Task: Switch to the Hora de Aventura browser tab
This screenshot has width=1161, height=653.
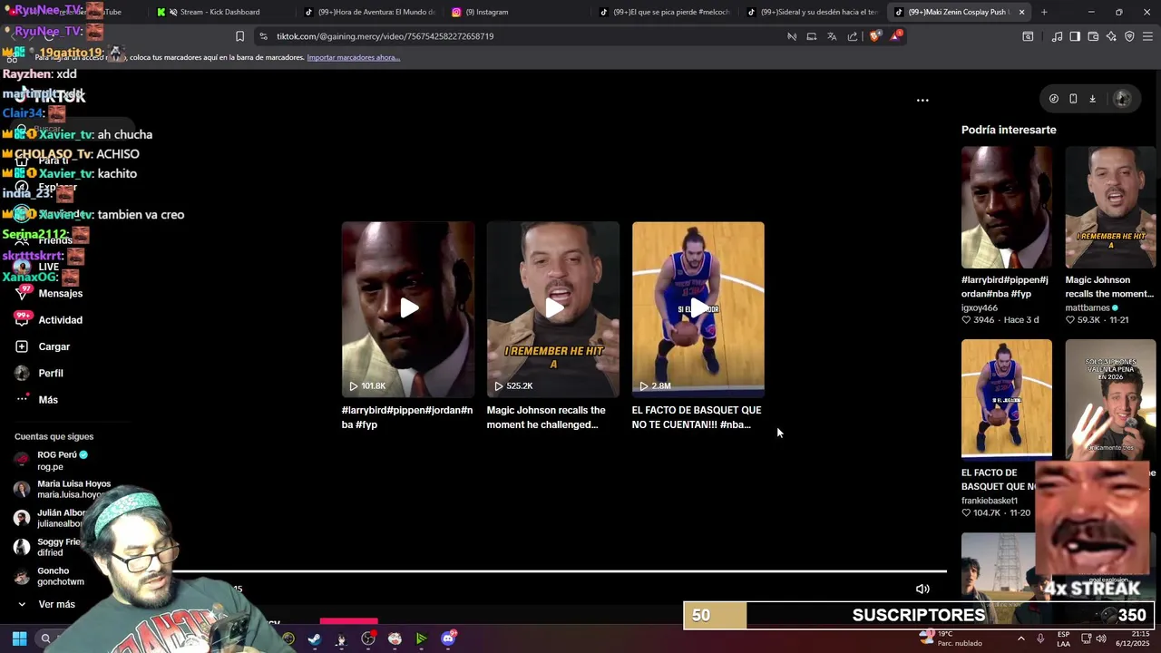Action: pyautogui.click(x=370, y=12)
